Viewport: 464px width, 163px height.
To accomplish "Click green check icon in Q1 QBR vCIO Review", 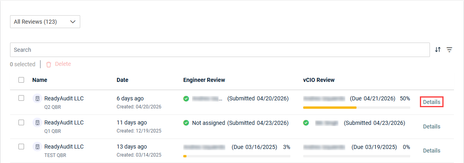I will pyautogui.click(x=306, y=123).
